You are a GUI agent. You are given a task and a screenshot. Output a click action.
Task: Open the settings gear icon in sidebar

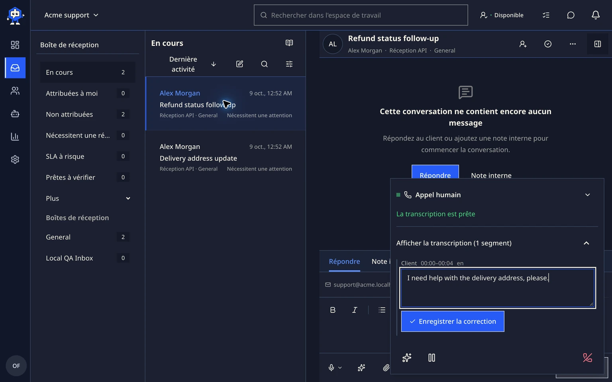15,160
